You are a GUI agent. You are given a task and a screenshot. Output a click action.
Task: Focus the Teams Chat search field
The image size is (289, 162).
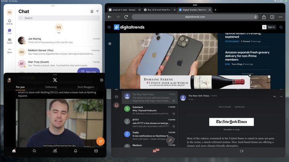59,18
